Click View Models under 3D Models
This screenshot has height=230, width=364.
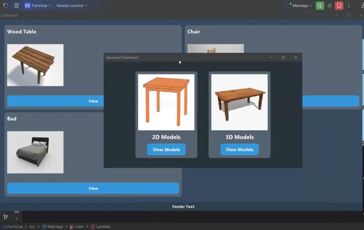click(239, 150)
